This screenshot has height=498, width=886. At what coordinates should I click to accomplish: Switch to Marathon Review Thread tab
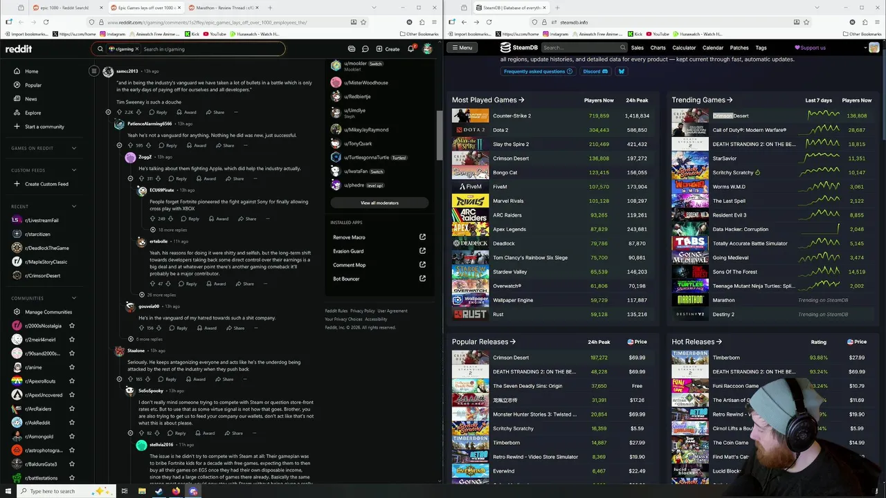tap(223, 8)
